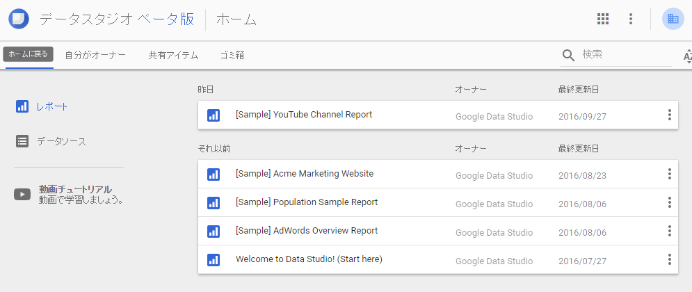This screenshot has height=292, width=692.
Task: Click the 2016/08/23 date cell
Action: [582, 176]
